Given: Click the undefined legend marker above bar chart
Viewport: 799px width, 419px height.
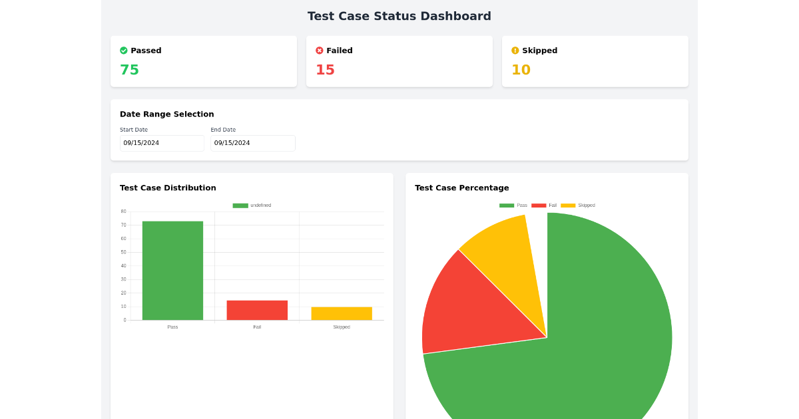Looking at the screenshot, I should [240, 206].
